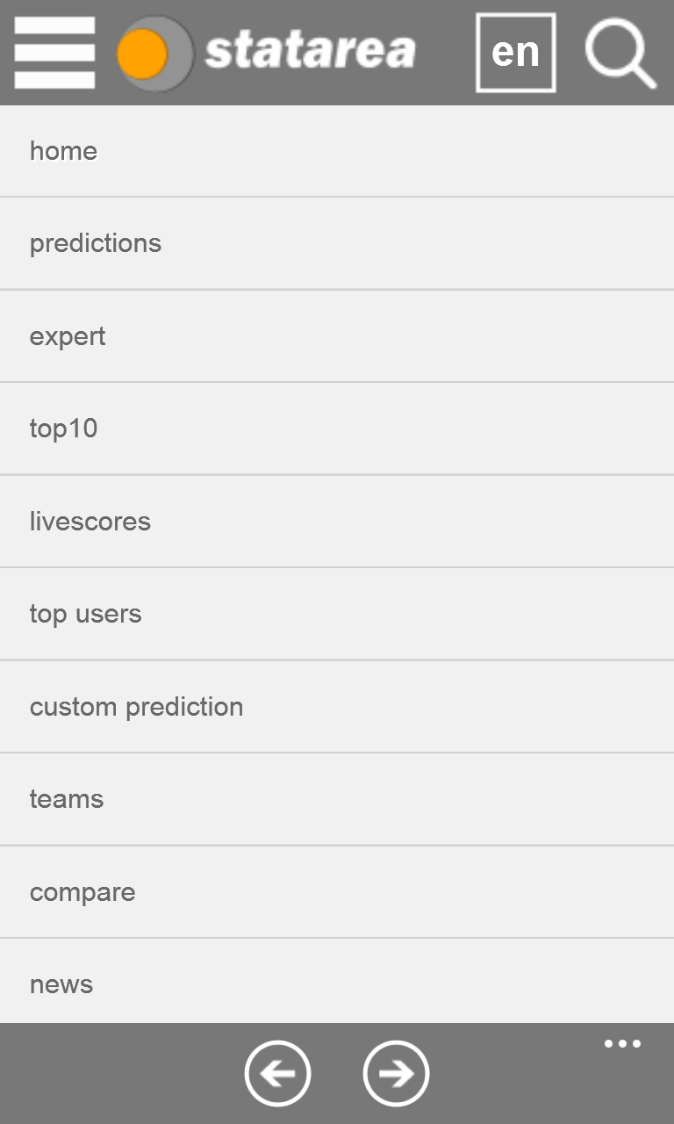Viewport: 674px width, 1124px height.
Task: Expand the three-dots app bar menu
Action: click(622, 1044)
